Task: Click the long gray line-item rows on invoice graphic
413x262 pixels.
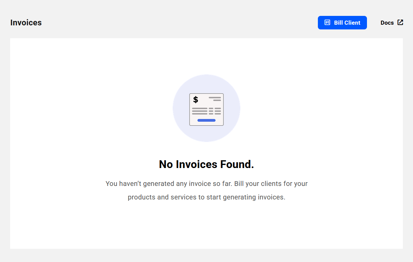Action: [200, 111]
